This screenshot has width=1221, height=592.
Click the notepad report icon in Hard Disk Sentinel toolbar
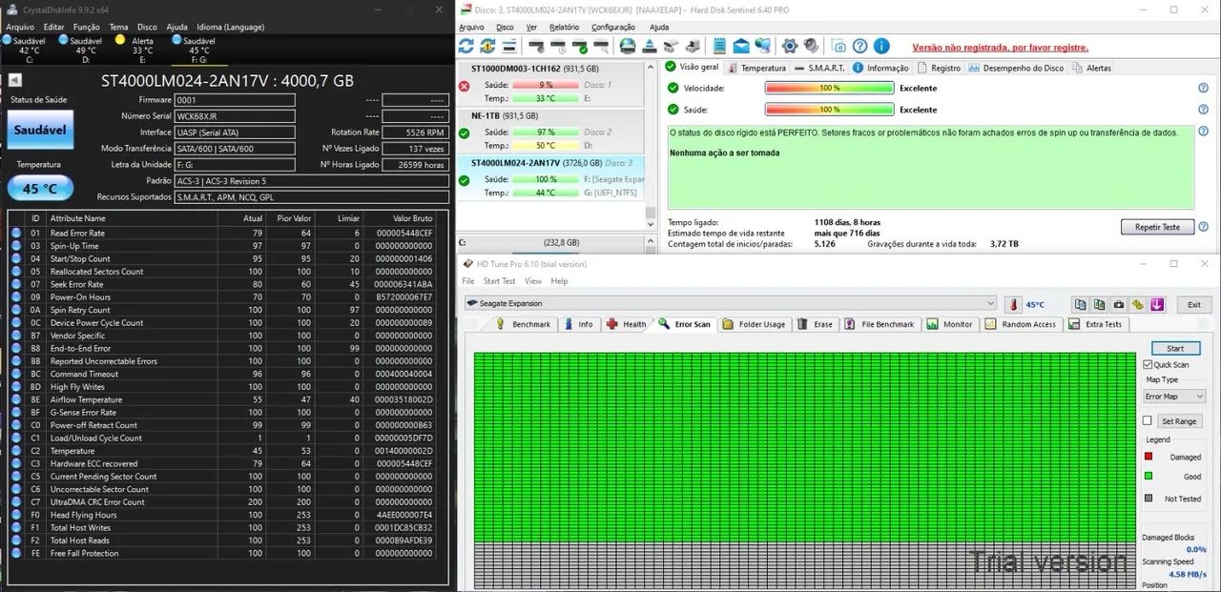click(x=718, y=46)
